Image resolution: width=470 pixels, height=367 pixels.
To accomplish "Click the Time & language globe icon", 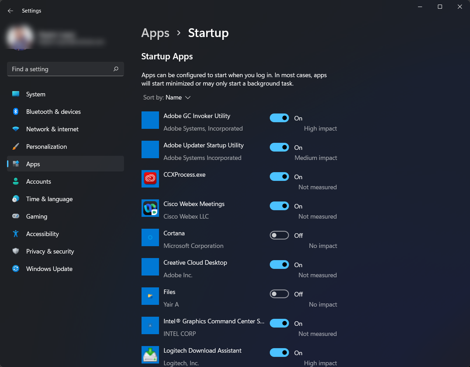I will click(16, 199).
